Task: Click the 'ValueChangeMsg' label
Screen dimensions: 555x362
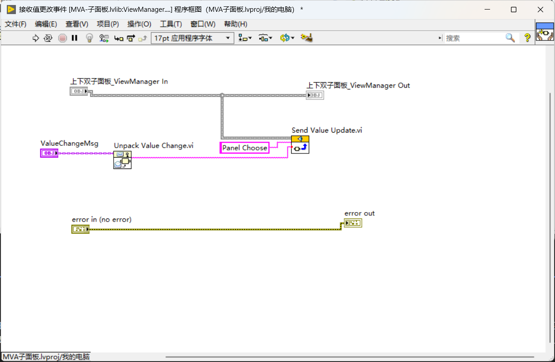Action: [x=69, y=143]
